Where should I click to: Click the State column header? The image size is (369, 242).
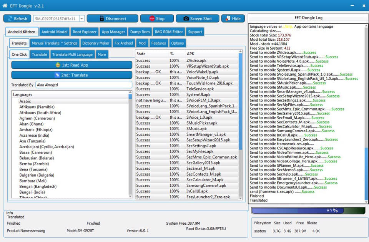click(152, 54)
